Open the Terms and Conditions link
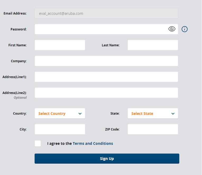This screenshot has width=202, height=175. pos(93,143)
